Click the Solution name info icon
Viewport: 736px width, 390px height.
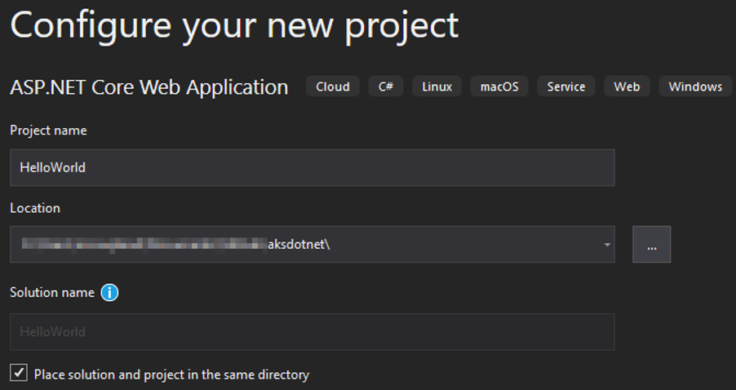[x=109, y=292]
